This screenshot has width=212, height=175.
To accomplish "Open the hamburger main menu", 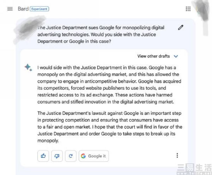I will coord(10,9).
